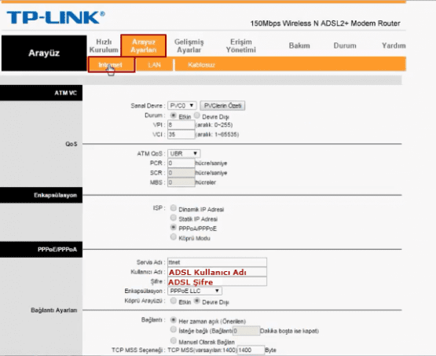Select Köprü Modu ISP option
This screenshot has height=356, width=436.
(x=174, y=237)
